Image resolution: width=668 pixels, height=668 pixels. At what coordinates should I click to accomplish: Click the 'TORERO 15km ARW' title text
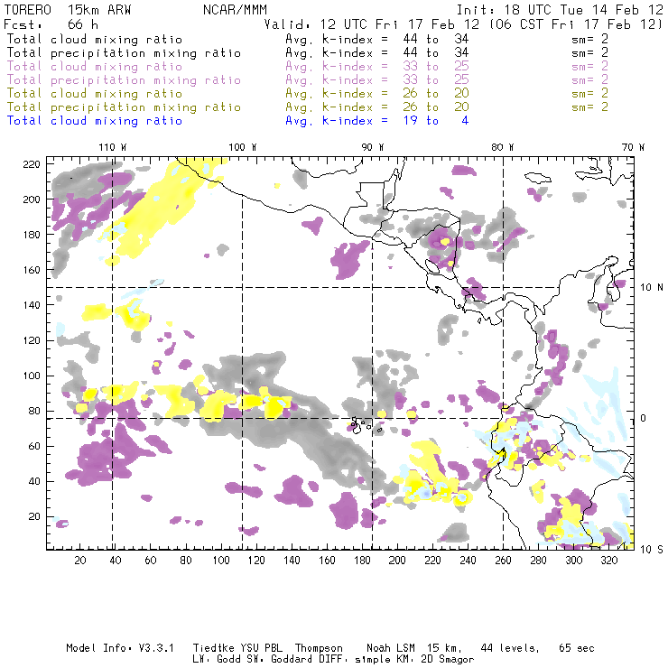(x=68, y=9)
